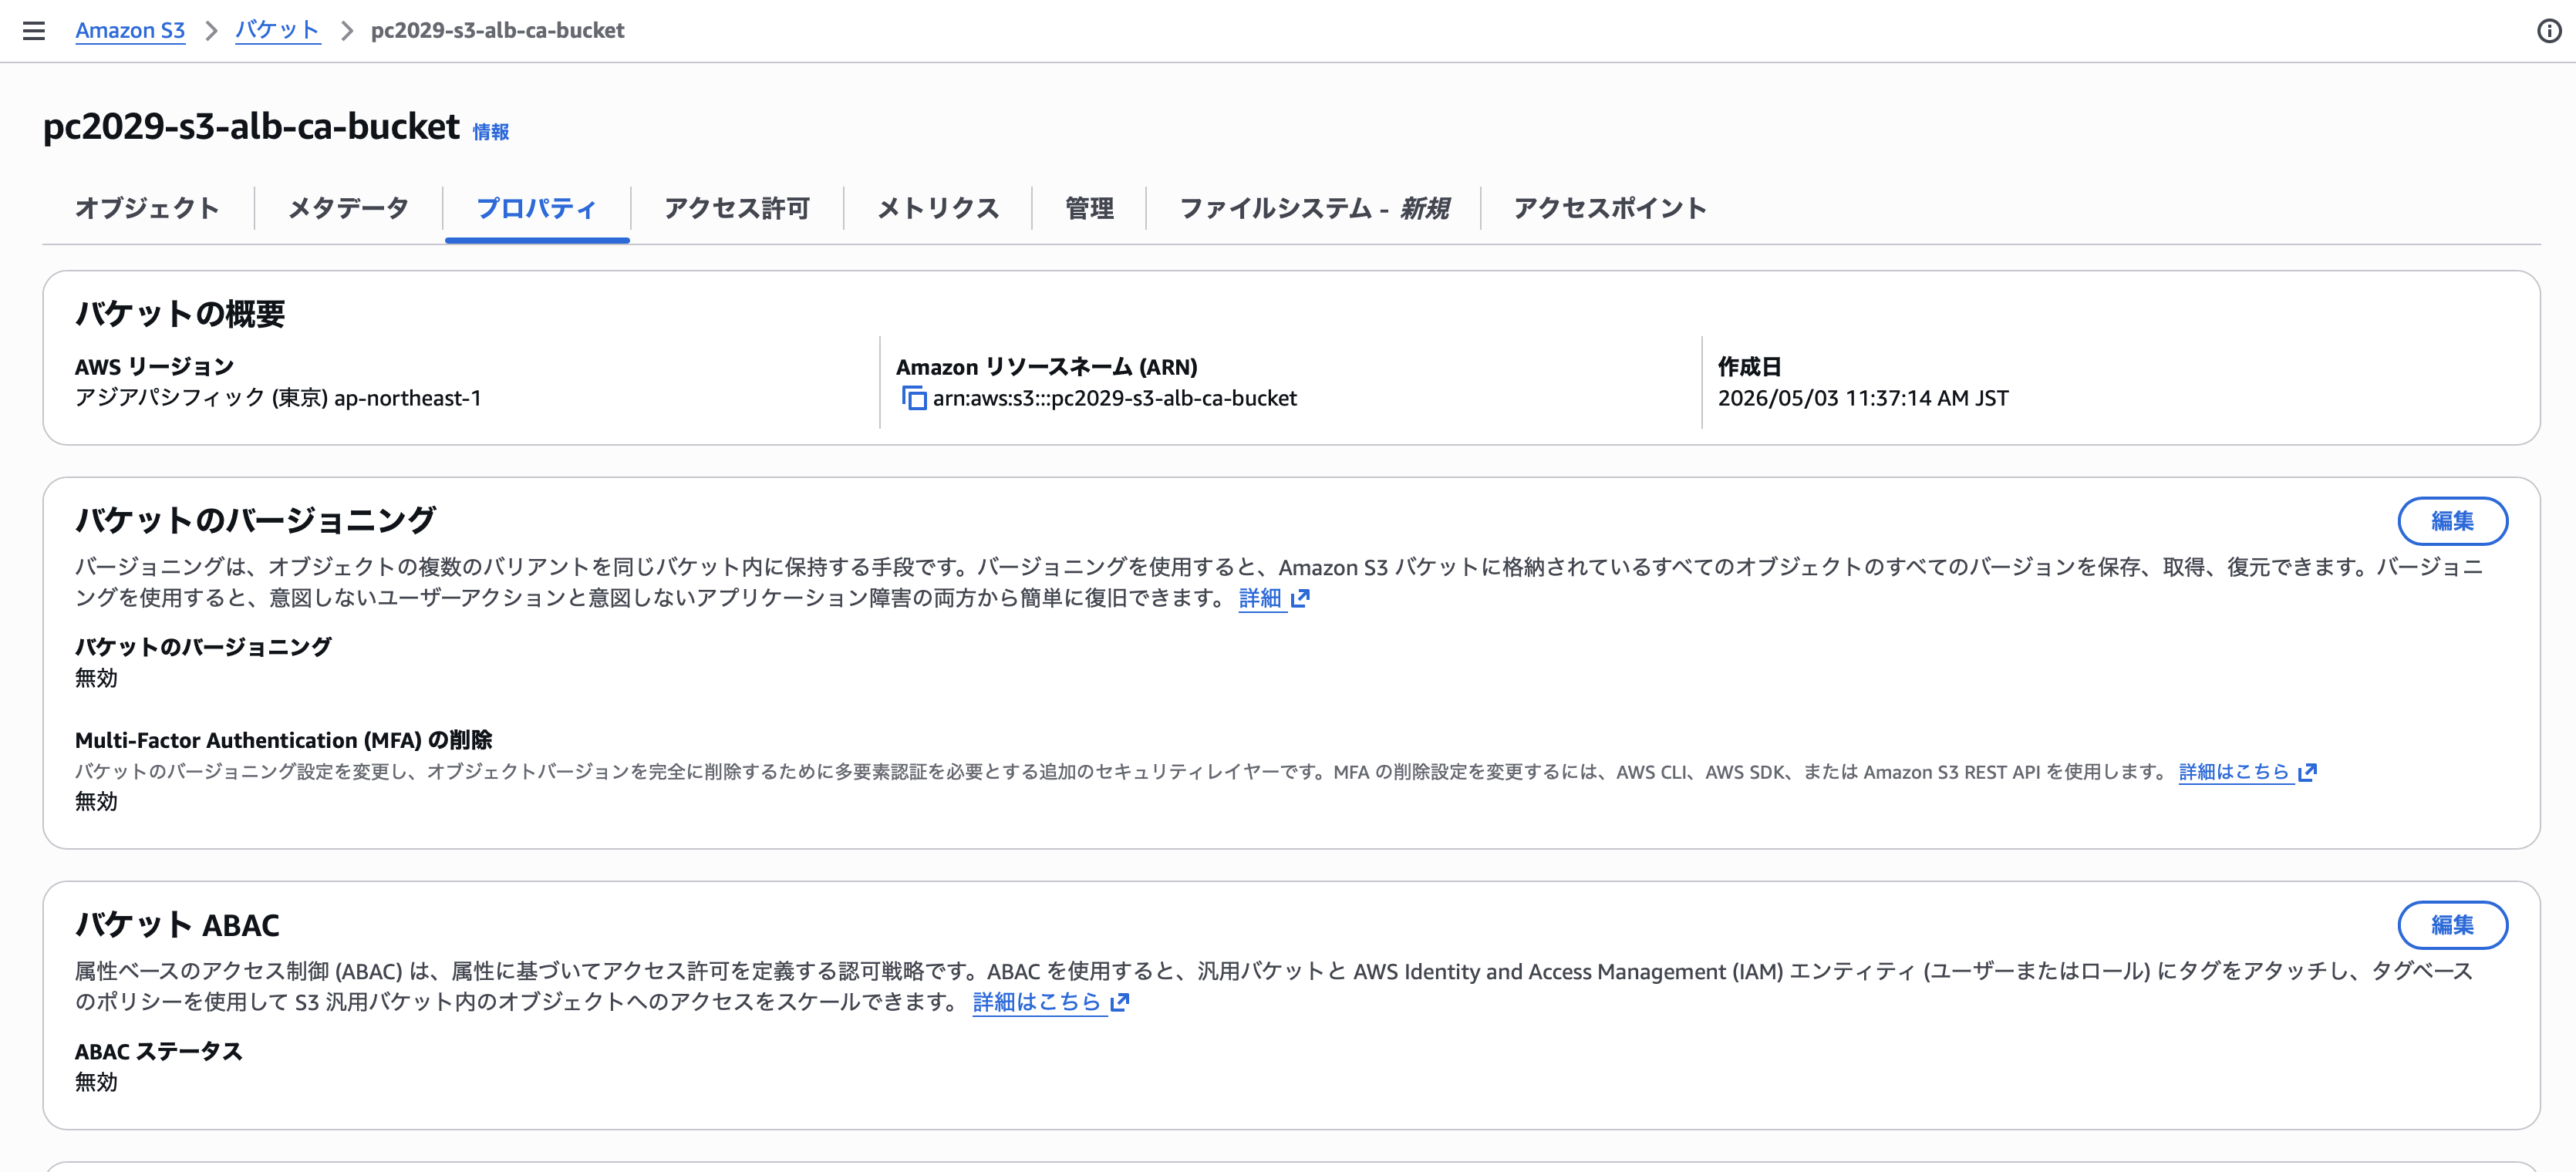
Task: Switch to the 管理 tab
Action: [x=1089, y=208]
